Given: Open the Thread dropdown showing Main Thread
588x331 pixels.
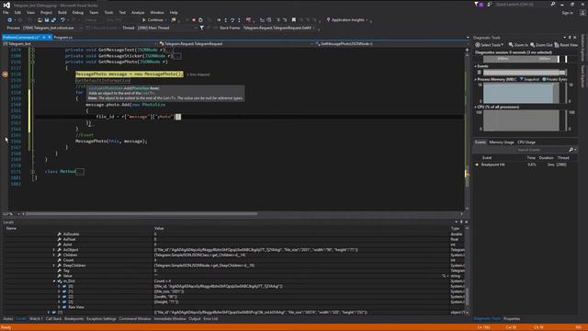Looking at the screenshot, I should [x=167, y=28].
